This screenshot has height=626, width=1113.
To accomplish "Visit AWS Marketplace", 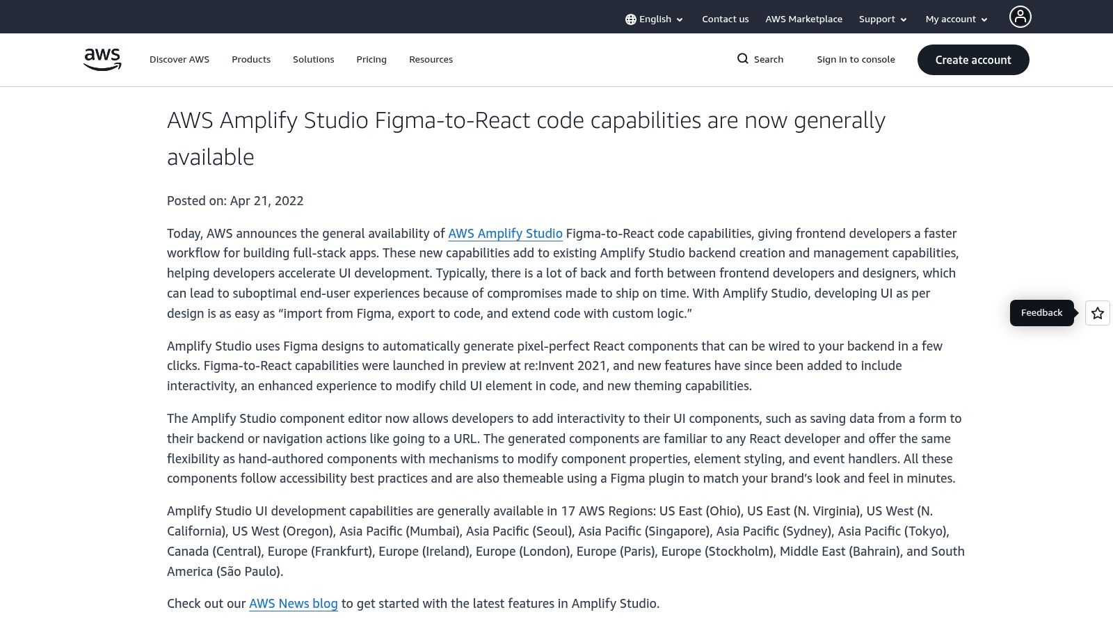I will point(803,19).
